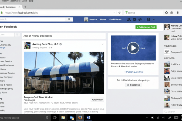Open the awning job photo
Screen dimensions: 182x121
(x=64, y=73)
